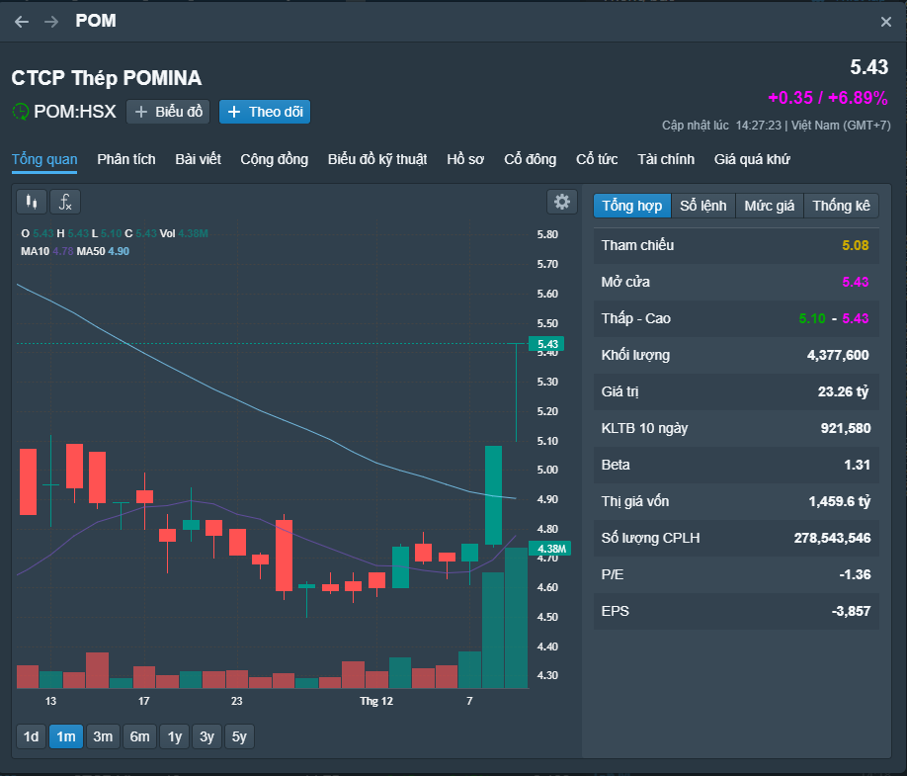Open chart settings gear icon
The image size is (907, 776).
[x=561, y=202]
